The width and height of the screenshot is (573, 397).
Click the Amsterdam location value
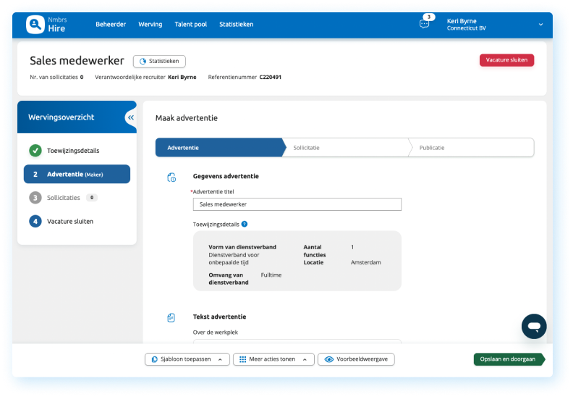(366, 262)
